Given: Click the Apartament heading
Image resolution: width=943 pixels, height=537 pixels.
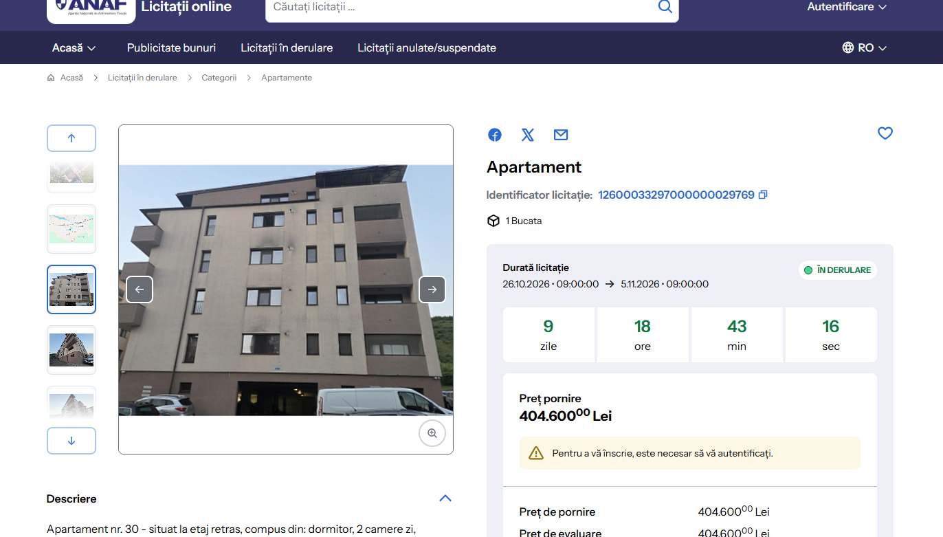Looking at the screenshot, I should [x=534, y=167].
